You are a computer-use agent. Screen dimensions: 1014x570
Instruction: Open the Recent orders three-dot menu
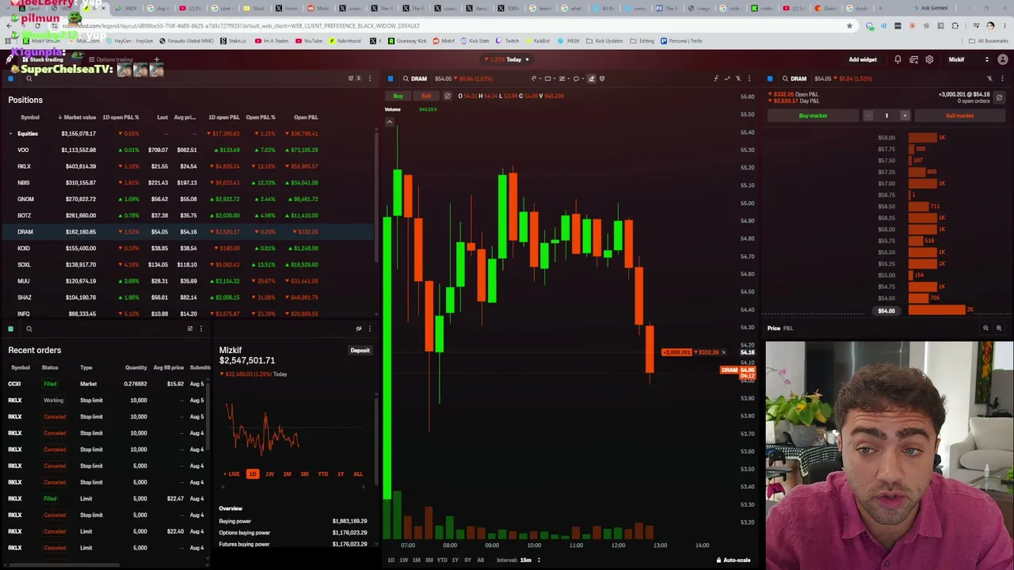coord(200,329)
